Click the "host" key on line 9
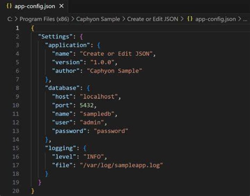This screenshot has width=250, height=196. [62, 96]
